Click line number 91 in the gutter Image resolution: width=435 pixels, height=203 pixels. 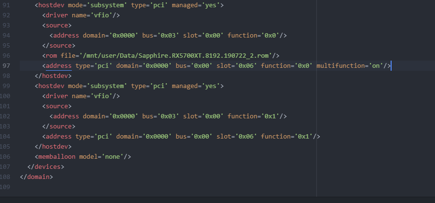tap(6, 5)
